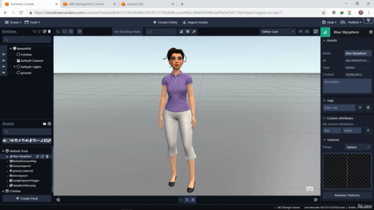
Task: Reload the browser page
Action: point(21,13)
